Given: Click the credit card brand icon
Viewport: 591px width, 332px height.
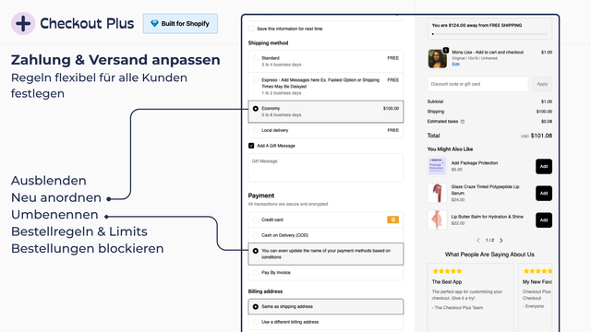Looking at the screenshot, I should click(392, 219).
